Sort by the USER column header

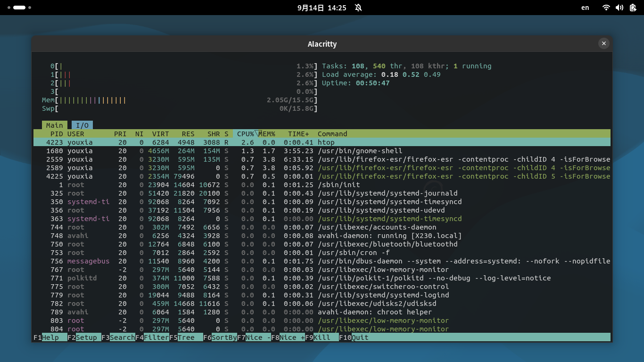76,134
